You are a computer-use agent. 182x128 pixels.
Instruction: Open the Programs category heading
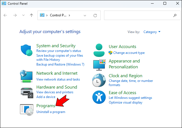coord(46,106)
